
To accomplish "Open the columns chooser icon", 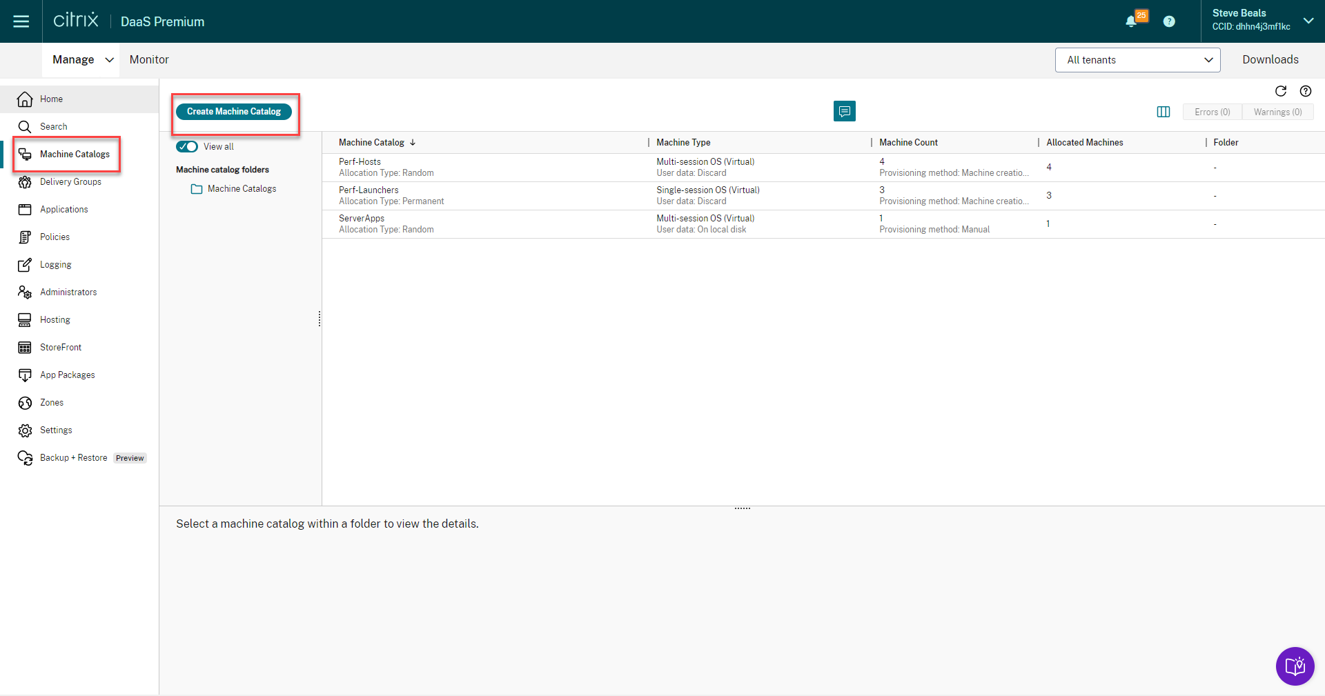I will click(x=1164, y=112).
